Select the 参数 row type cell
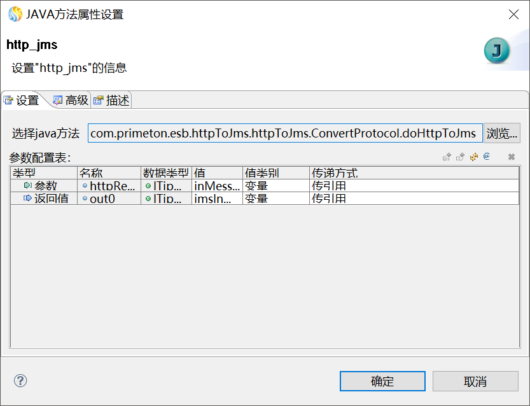 (44, 186)
